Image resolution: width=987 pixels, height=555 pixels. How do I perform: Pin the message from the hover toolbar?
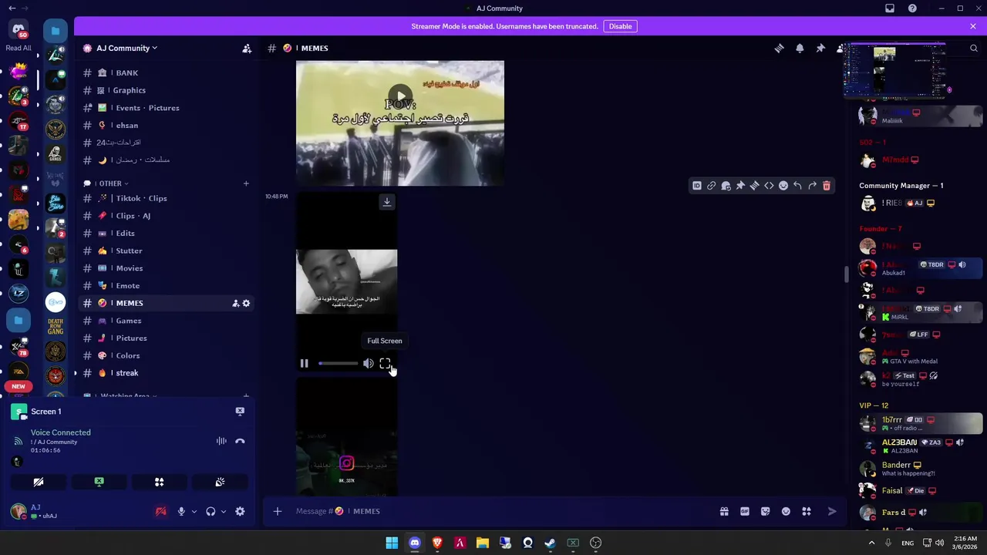(740, 186)
